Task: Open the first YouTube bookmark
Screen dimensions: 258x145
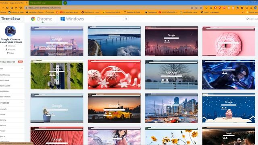Action: (x=69, y=12)
